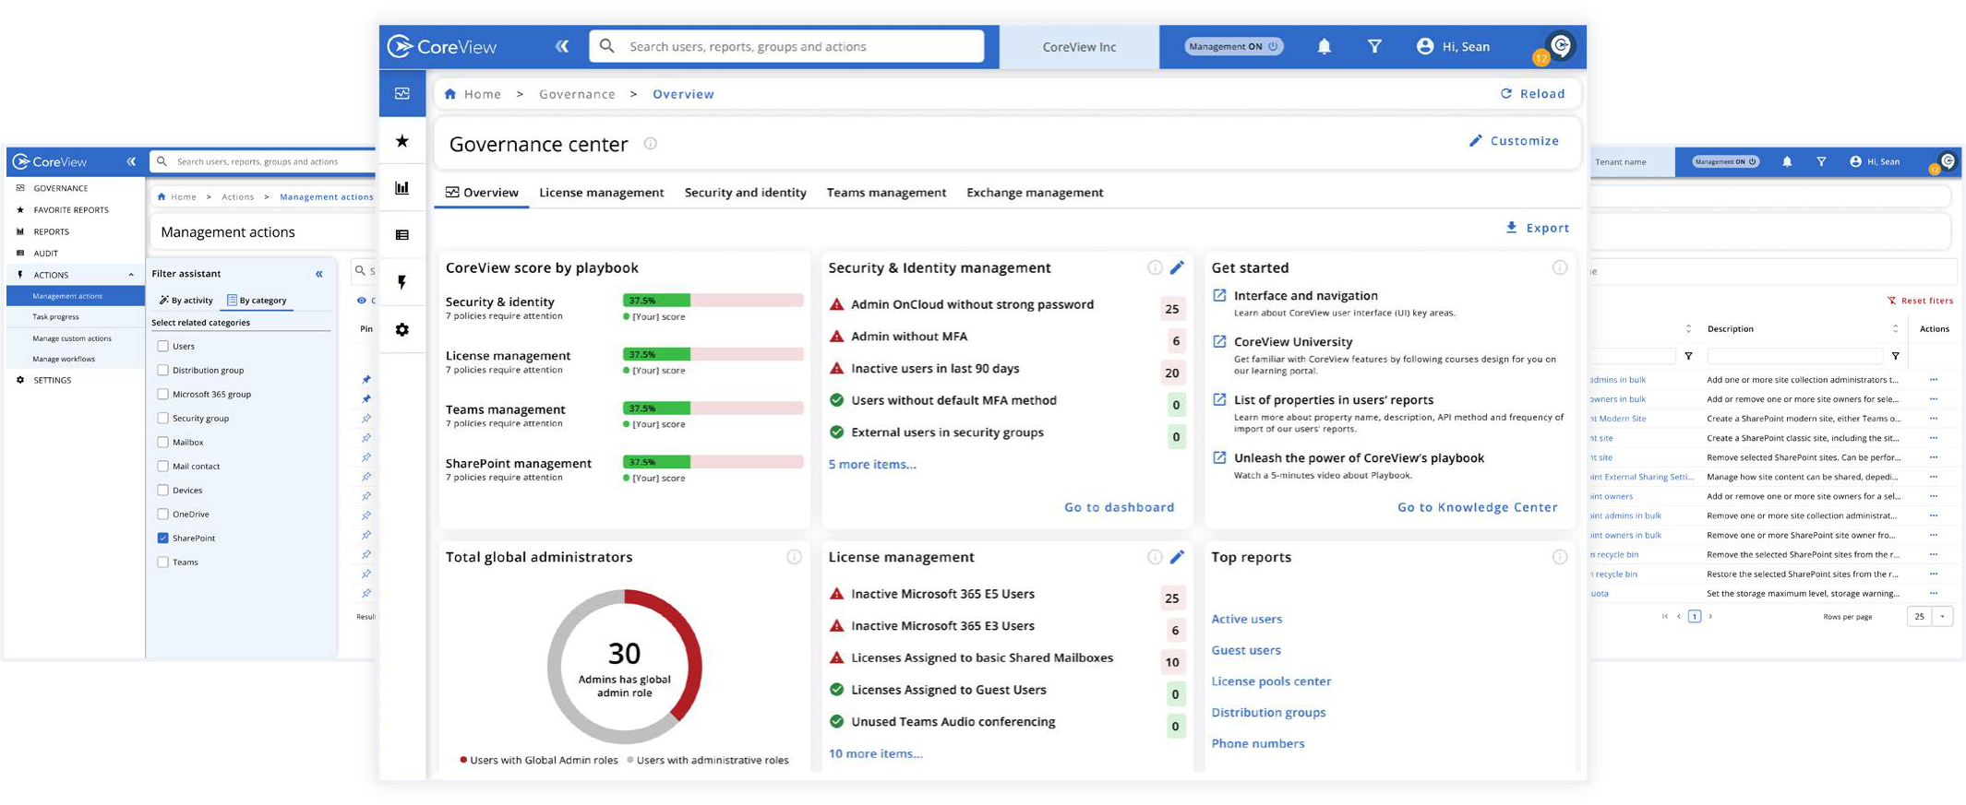The width and height of the screenshot is (1966, 805).
Task: Open CoreView University external link icon
Action: coord(1219,341)
